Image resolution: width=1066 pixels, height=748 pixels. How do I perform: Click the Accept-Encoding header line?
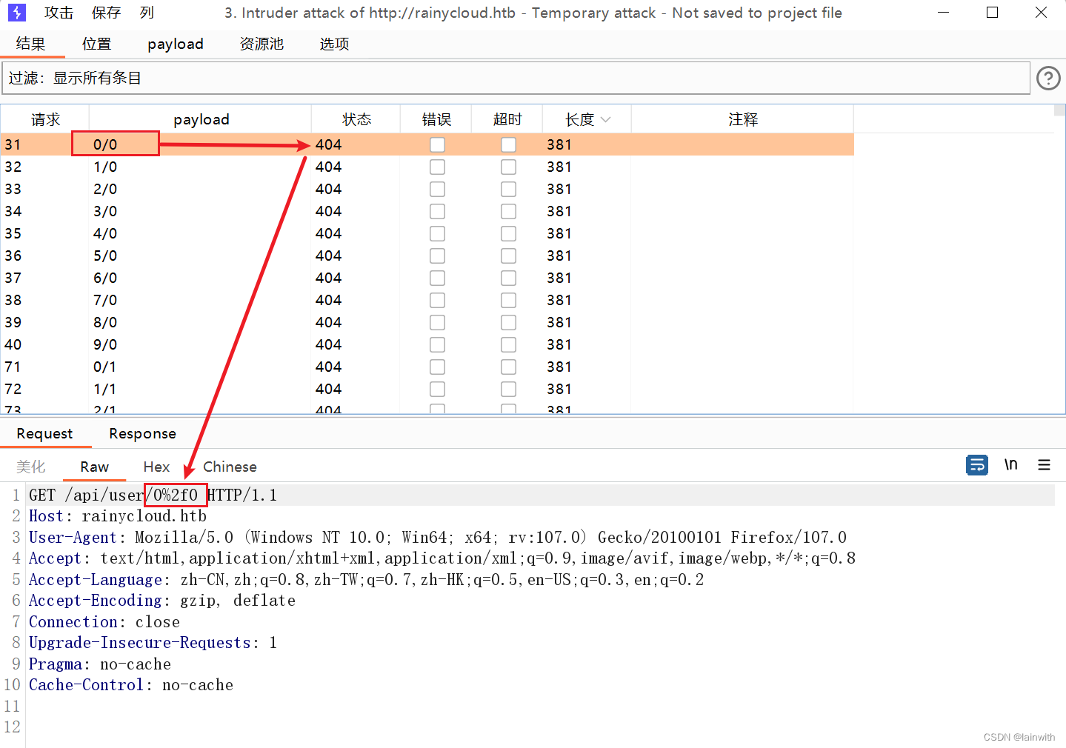click(162, 600)
